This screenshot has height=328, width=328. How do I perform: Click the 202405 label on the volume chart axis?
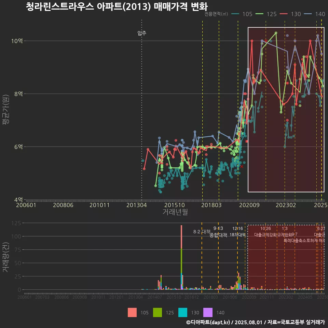click(305, 297)
